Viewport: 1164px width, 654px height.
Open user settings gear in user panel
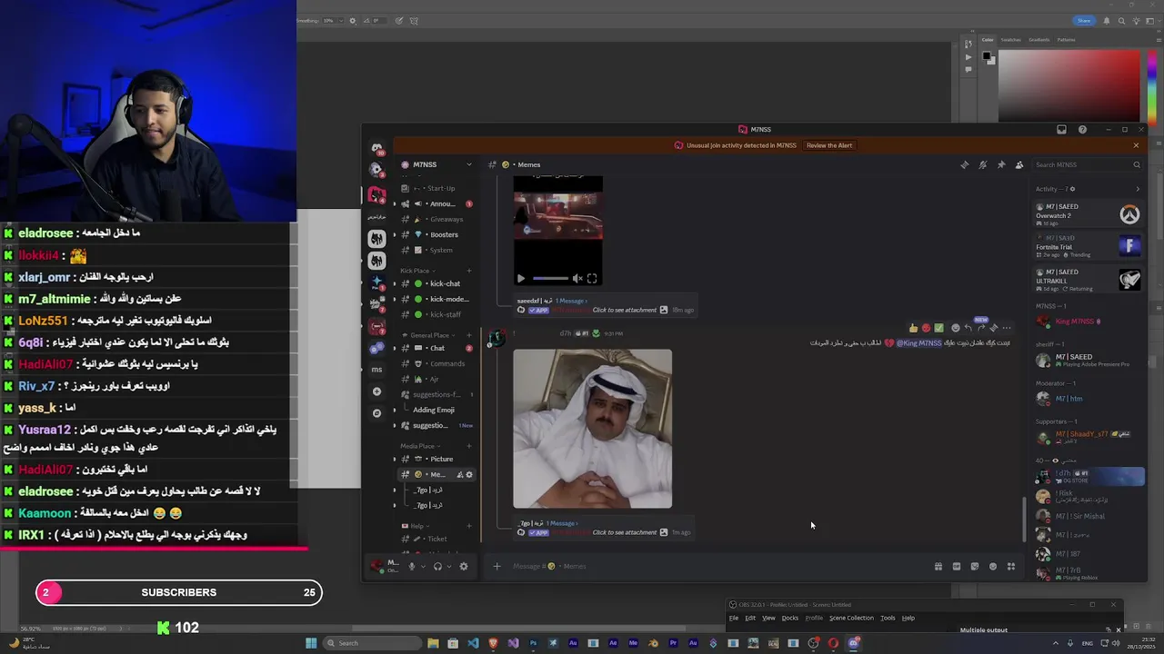tap(464, 567)
